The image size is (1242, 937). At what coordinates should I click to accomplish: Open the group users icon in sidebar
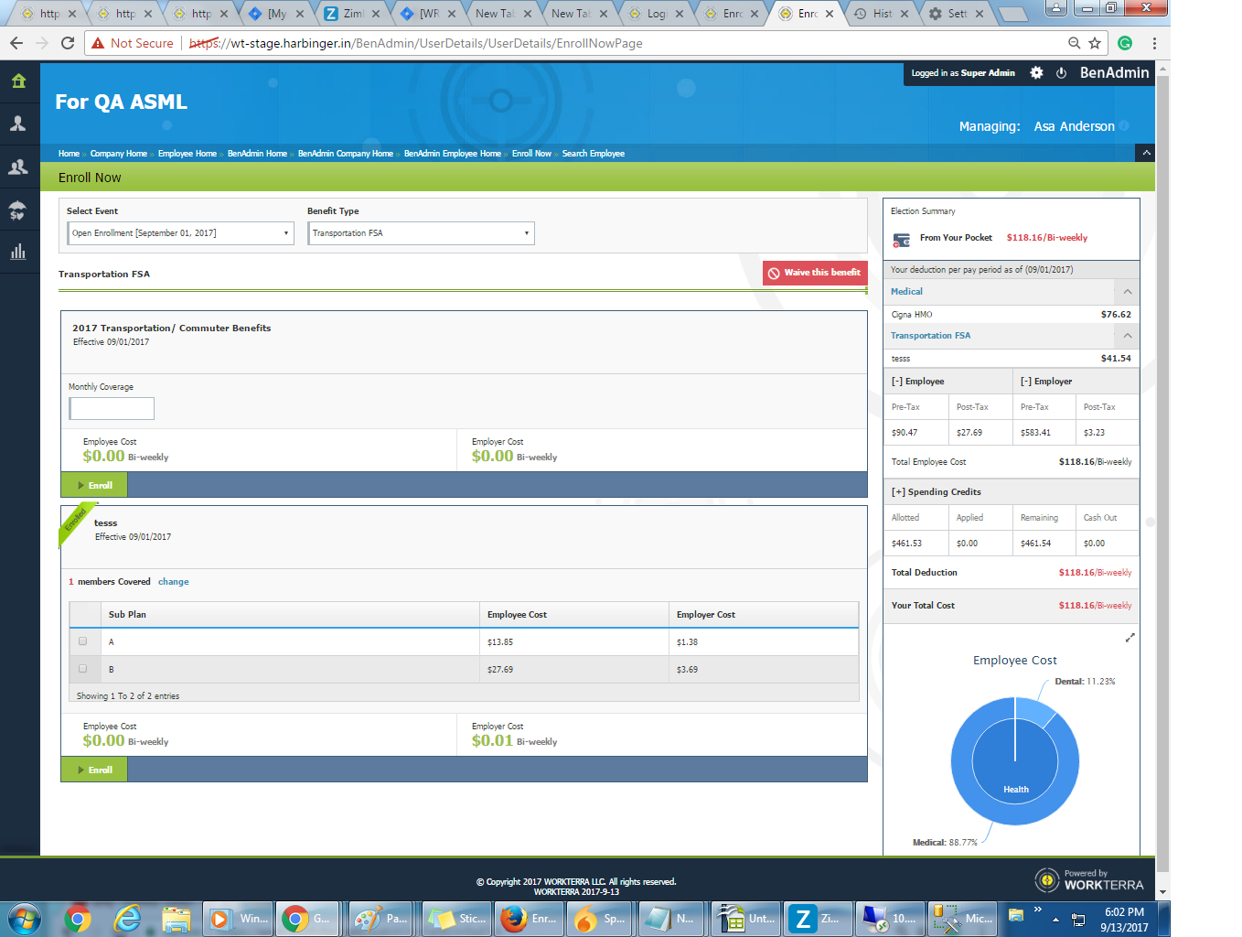coord(18,167)
